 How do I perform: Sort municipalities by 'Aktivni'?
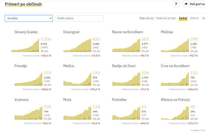click(x=194, y=18)
